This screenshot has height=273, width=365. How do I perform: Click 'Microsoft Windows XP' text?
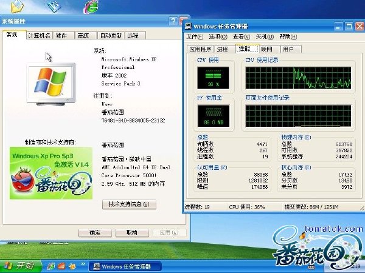click(129, 59)
